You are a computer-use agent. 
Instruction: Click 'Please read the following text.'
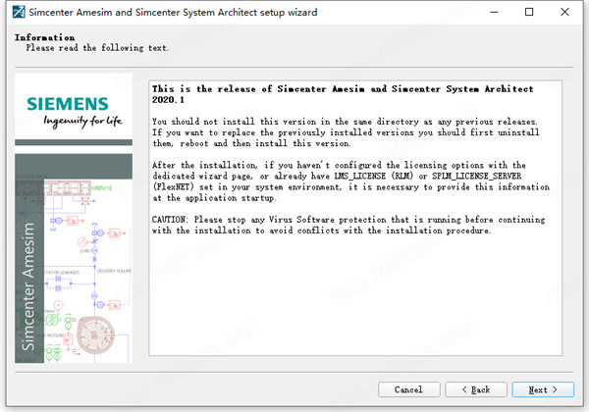pyautogui.click(x=97, y=48)
